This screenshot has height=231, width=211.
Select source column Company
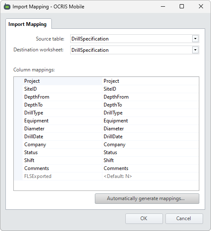click(x=62, y=145)
